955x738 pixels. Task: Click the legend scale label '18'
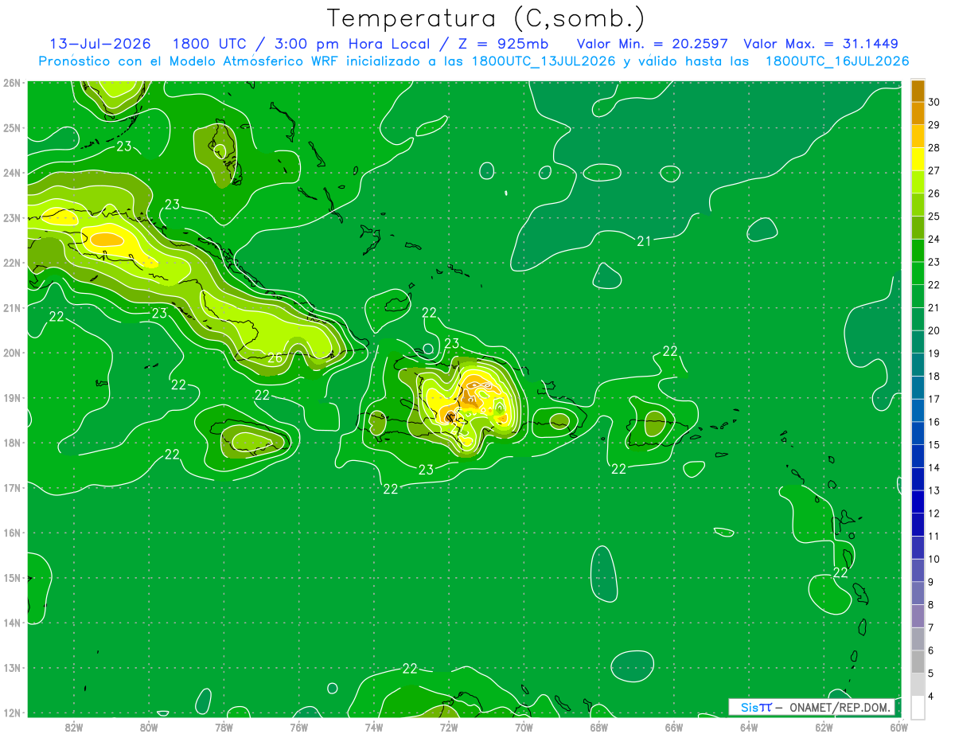pos(934,376)
